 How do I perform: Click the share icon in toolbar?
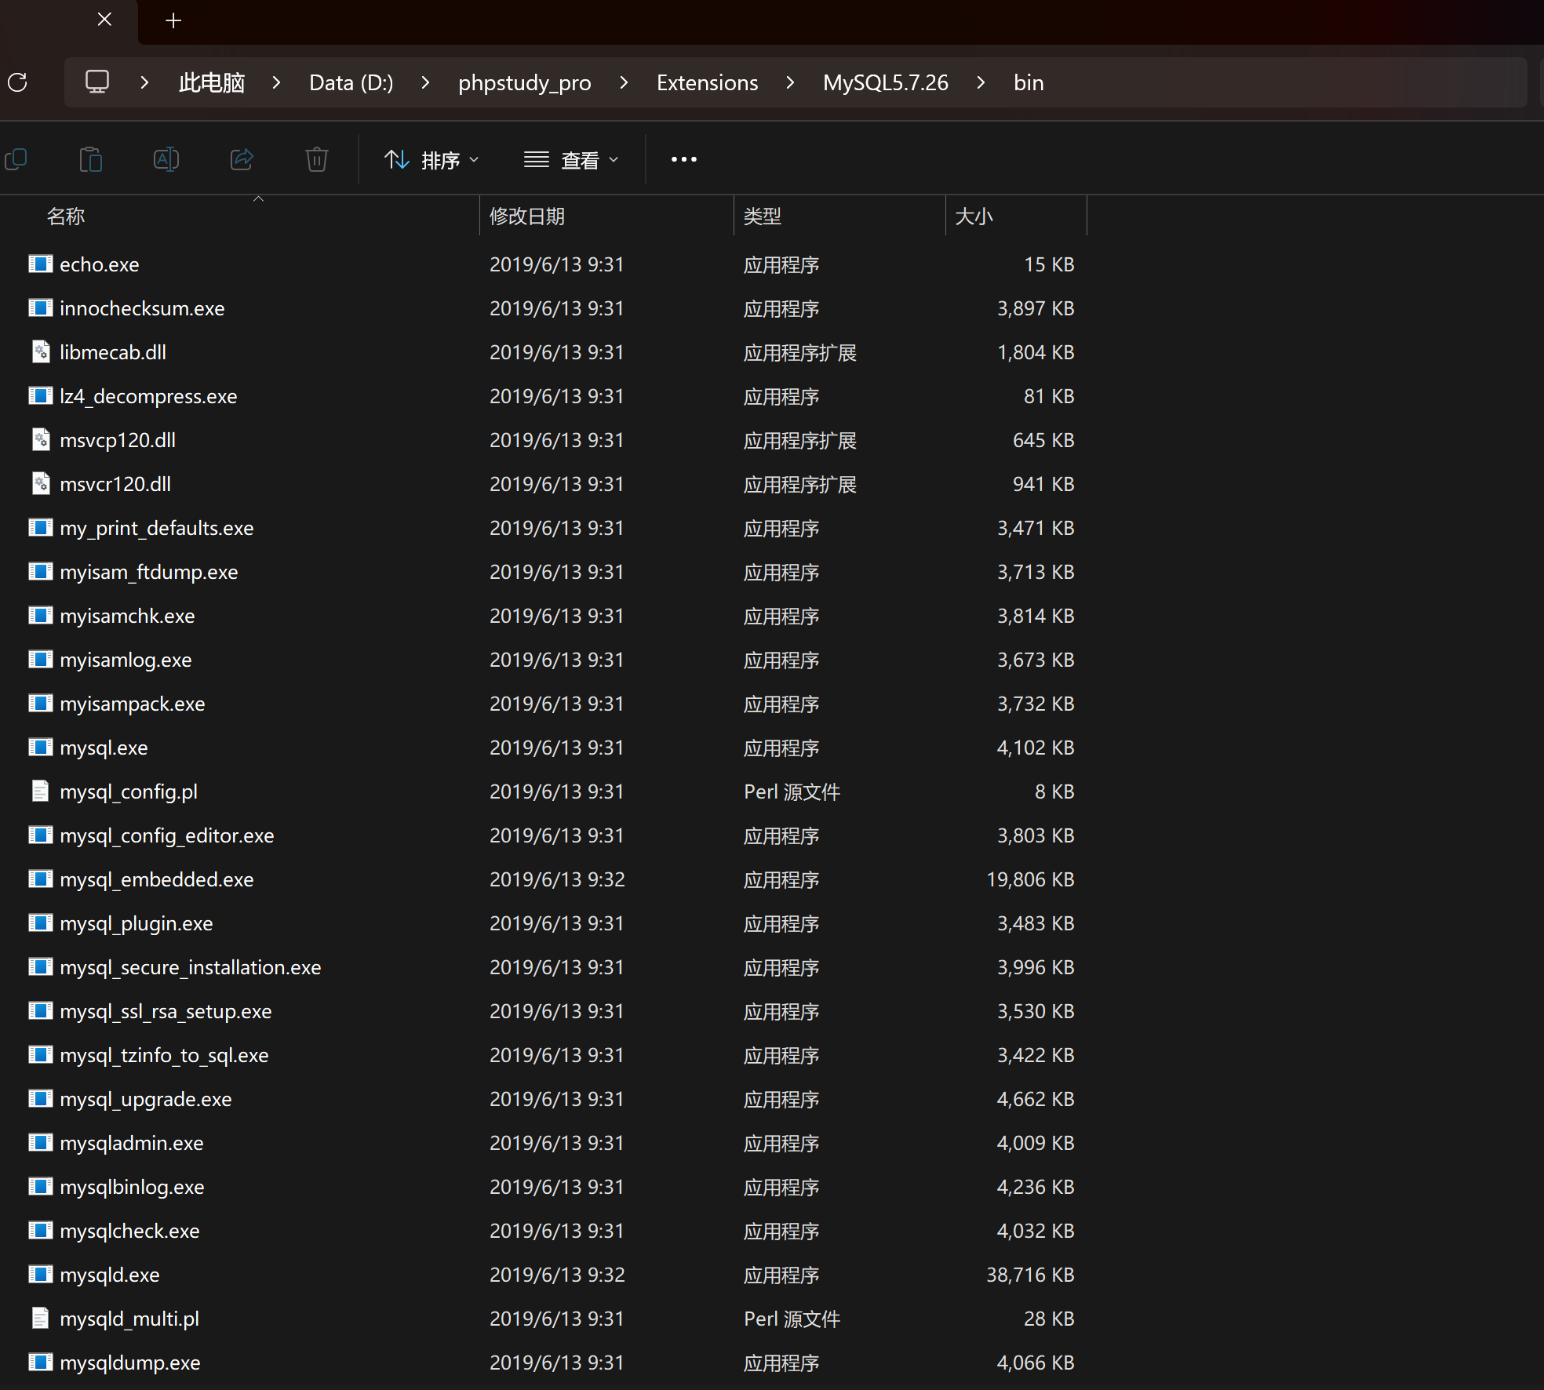(x=242, y=160)
